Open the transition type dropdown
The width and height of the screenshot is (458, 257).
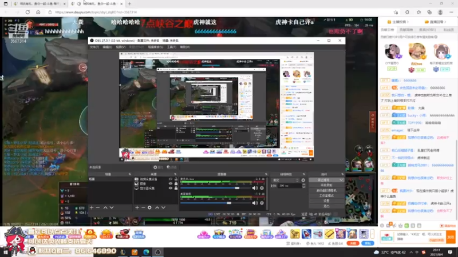pos(285,180)
